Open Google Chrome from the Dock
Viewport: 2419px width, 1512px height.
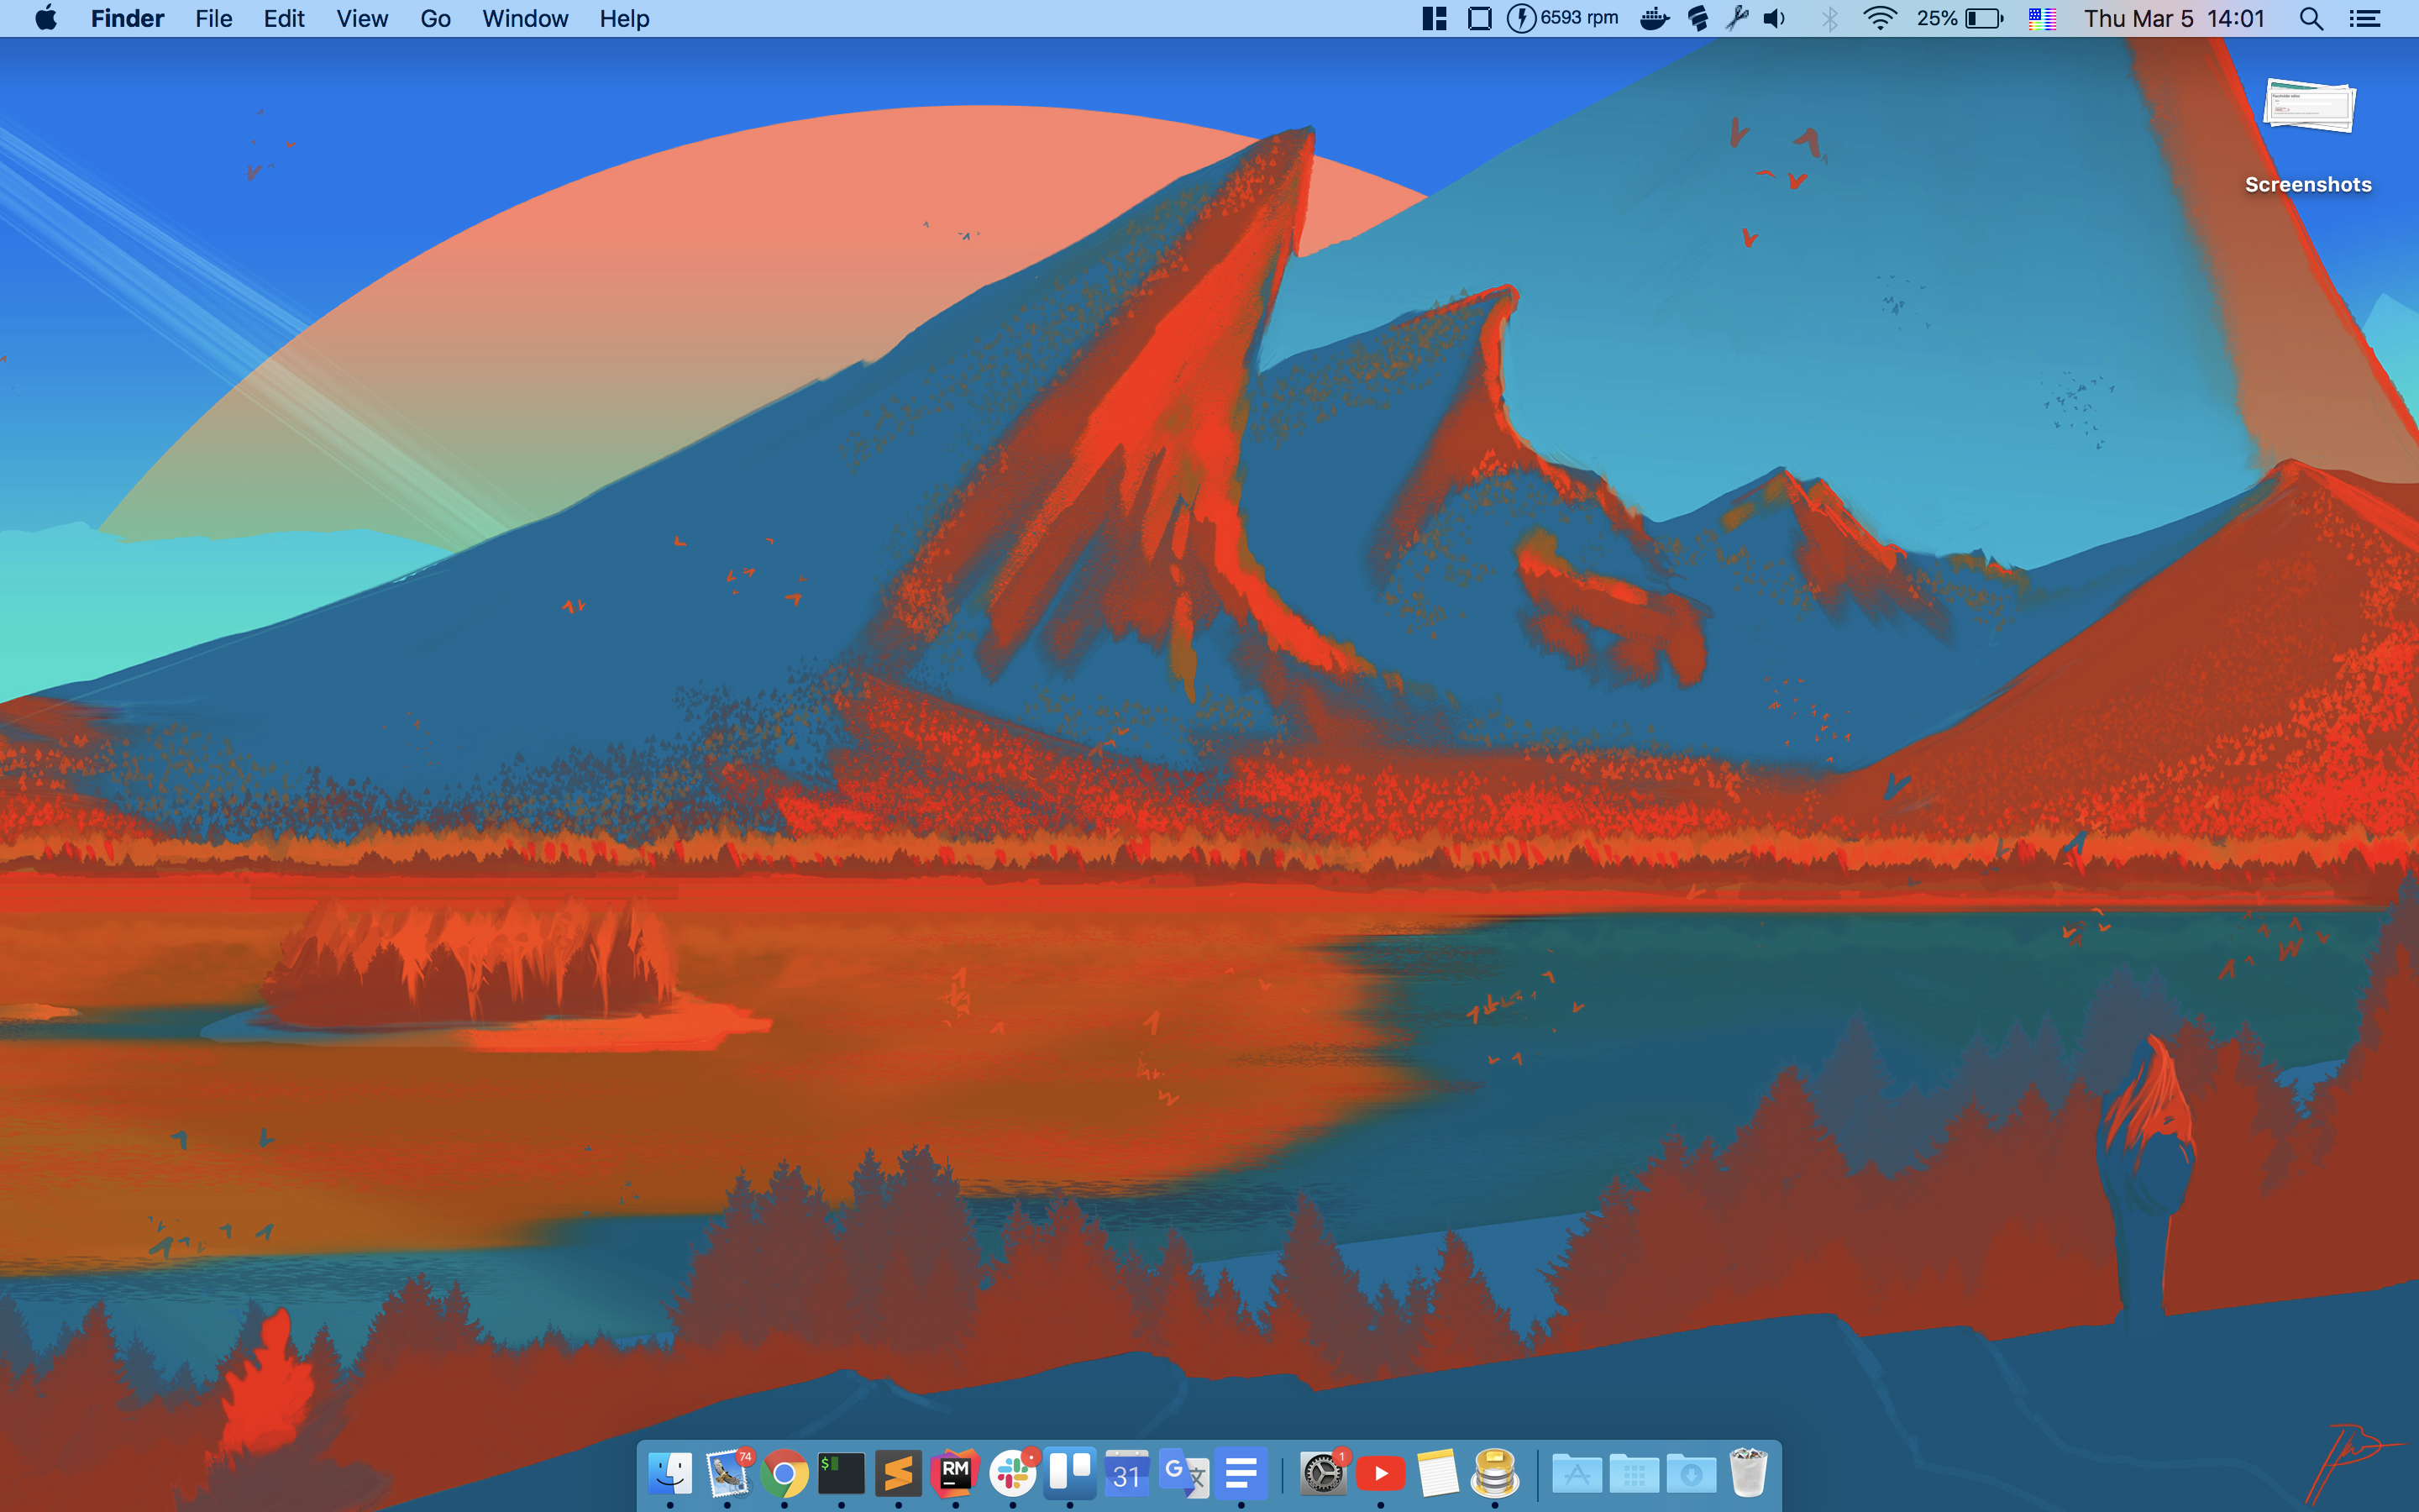(x=784, y=1473)
